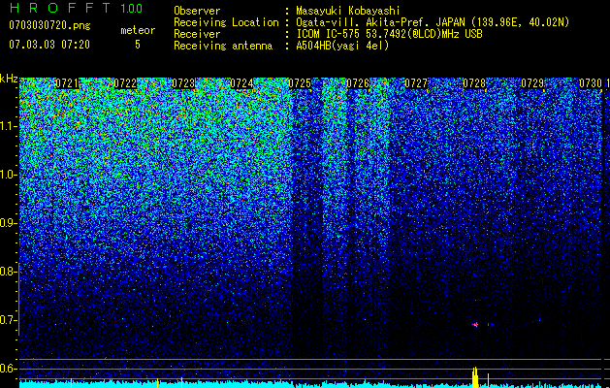Click the Receiving Location label
Image resolution: width=610 pixels, height=388 pixels.
(226, 22)
